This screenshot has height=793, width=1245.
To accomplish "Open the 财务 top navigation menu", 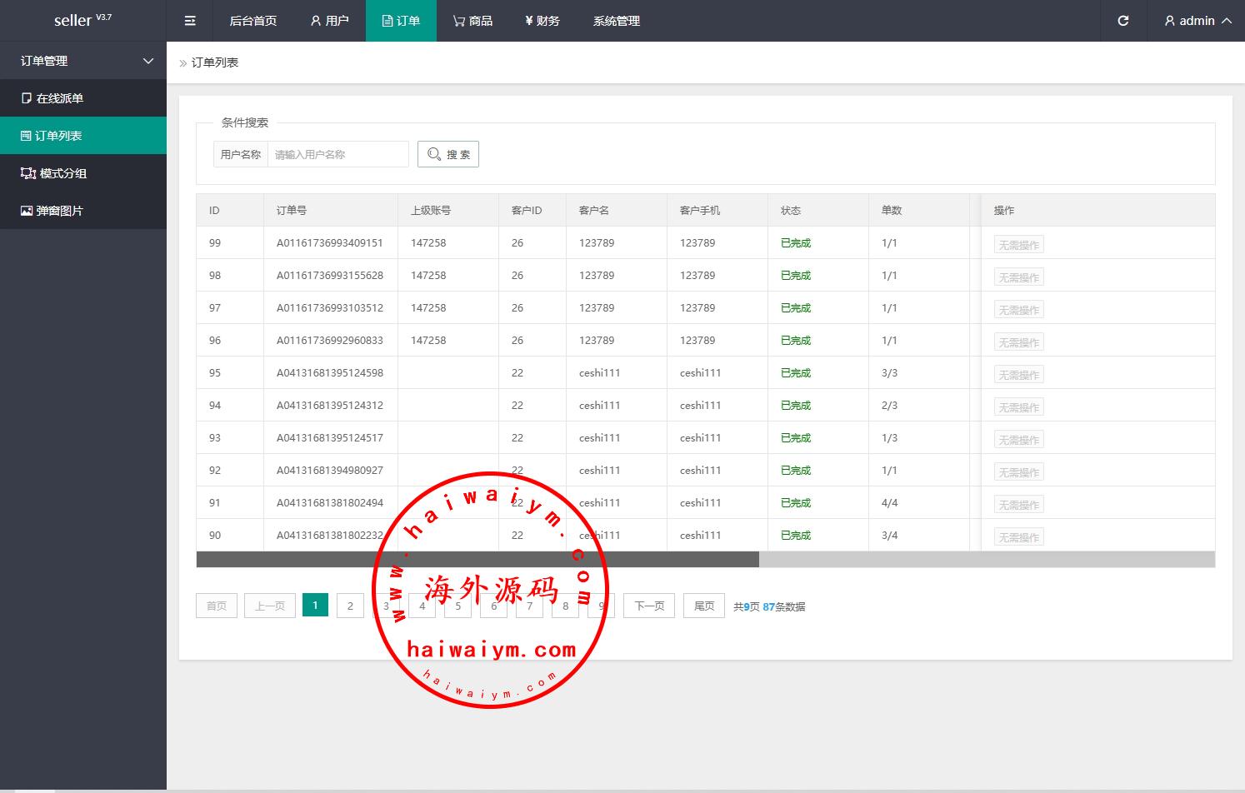I will coord(542,21).
